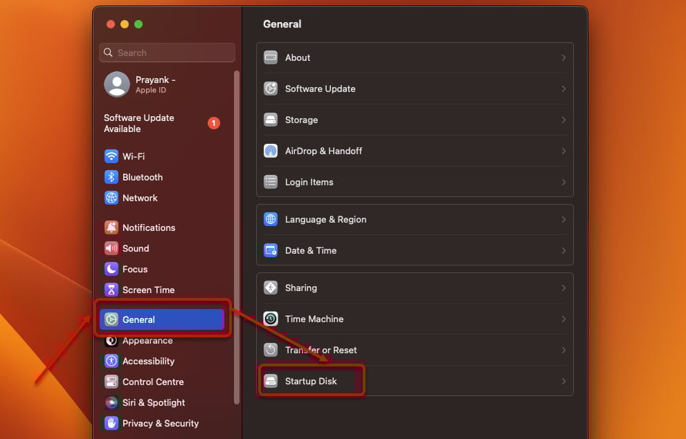686x439 pixels.
Task: Click the Bluetooth icon in sidebar
Action: pyautogui.click(x=111, y=177)
